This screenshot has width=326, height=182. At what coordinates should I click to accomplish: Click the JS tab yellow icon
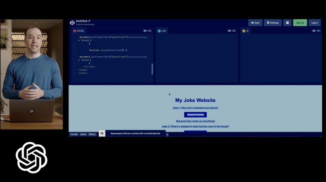coord(244,31)
